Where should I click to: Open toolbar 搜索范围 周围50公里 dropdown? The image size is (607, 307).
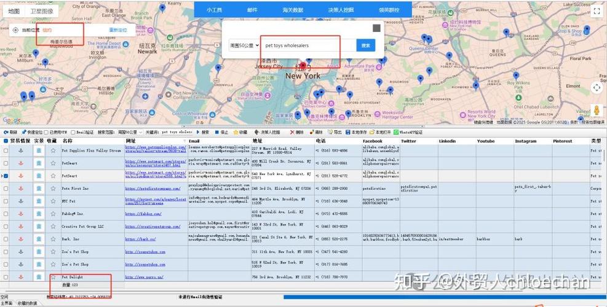[x=130, y=132]
